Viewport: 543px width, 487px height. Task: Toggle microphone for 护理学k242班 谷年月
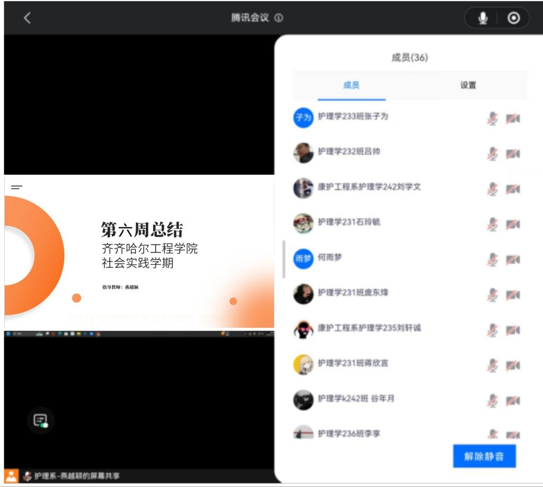(493, 400)
